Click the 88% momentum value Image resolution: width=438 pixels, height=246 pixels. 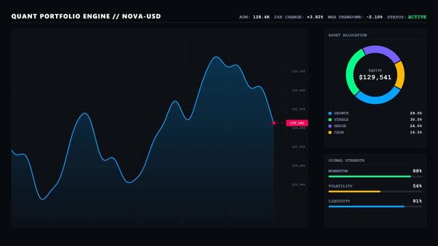(x=418, y=171)
